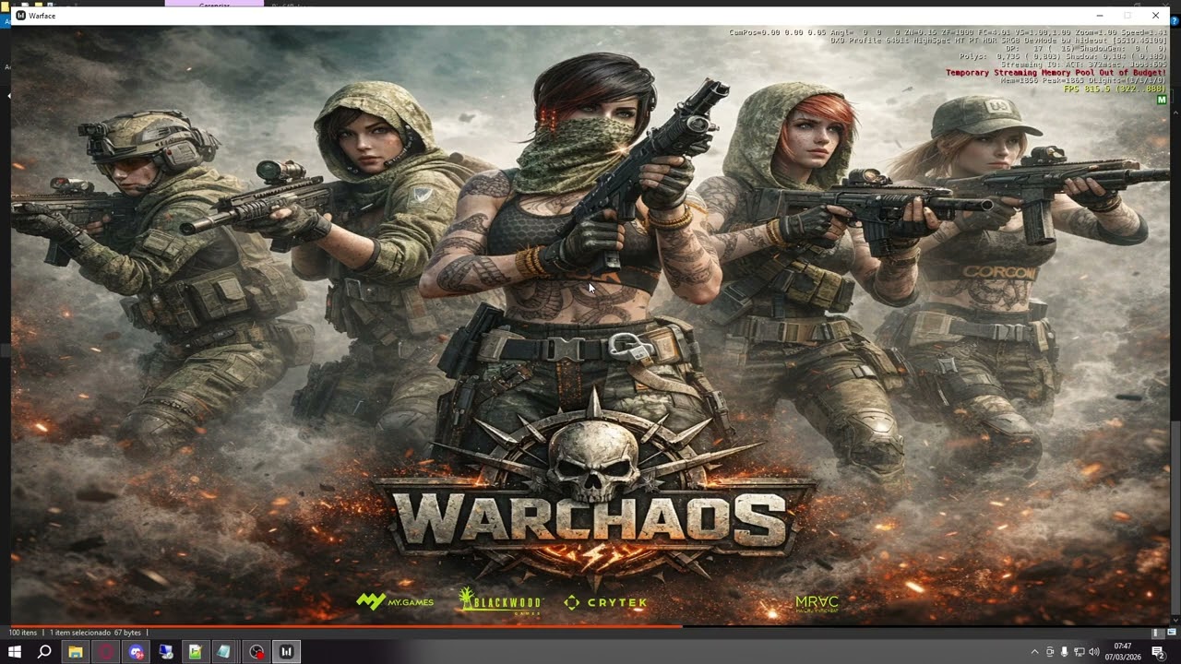Open the red circular app in the taskbar
The image size is (1181, 664).
pyautogui.click(x=105, y=652)
